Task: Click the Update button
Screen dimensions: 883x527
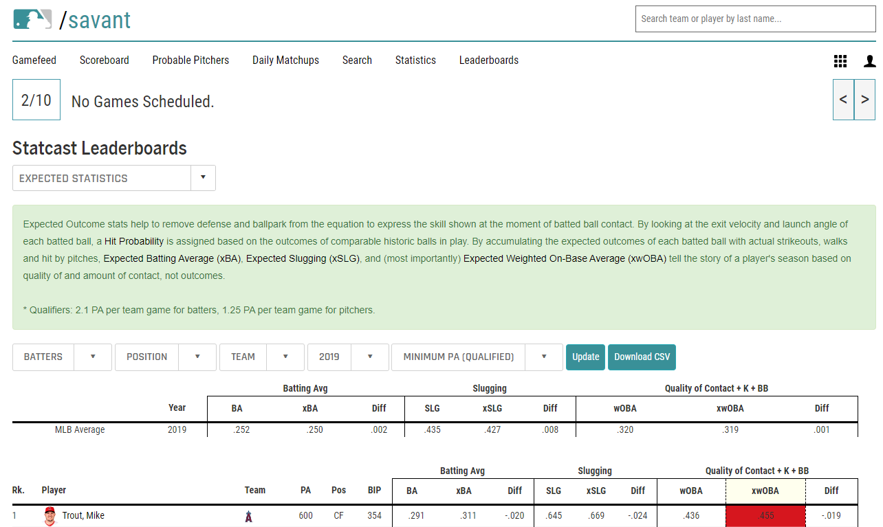Action: 585,357
